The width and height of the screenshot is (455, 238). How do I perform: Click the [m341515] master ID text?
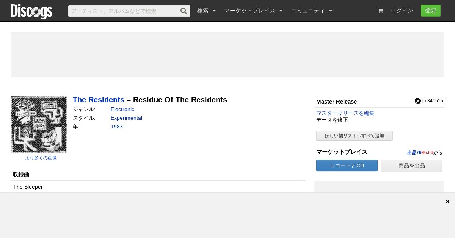tap(433, 101)
